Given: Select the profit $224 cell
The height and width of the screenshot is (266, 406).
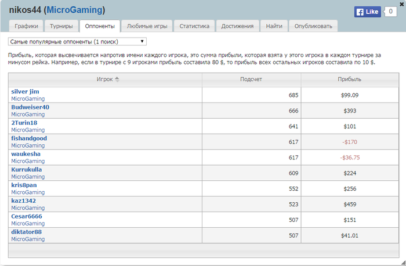Looking at the screenshot, I should [x=350, y=173].
